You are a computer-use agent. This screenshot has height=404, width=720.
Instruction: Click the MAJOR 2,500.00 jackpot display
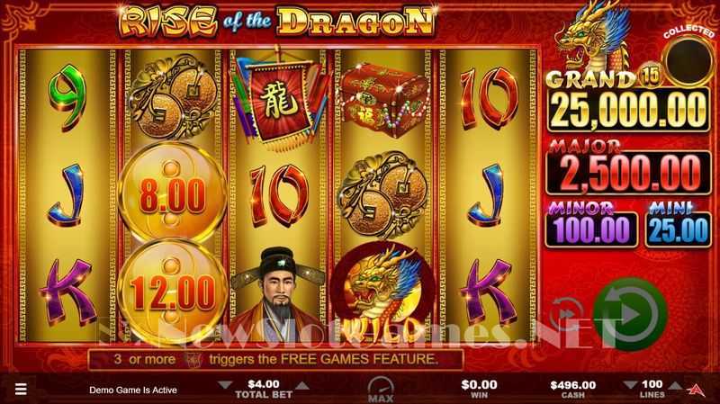628,172
